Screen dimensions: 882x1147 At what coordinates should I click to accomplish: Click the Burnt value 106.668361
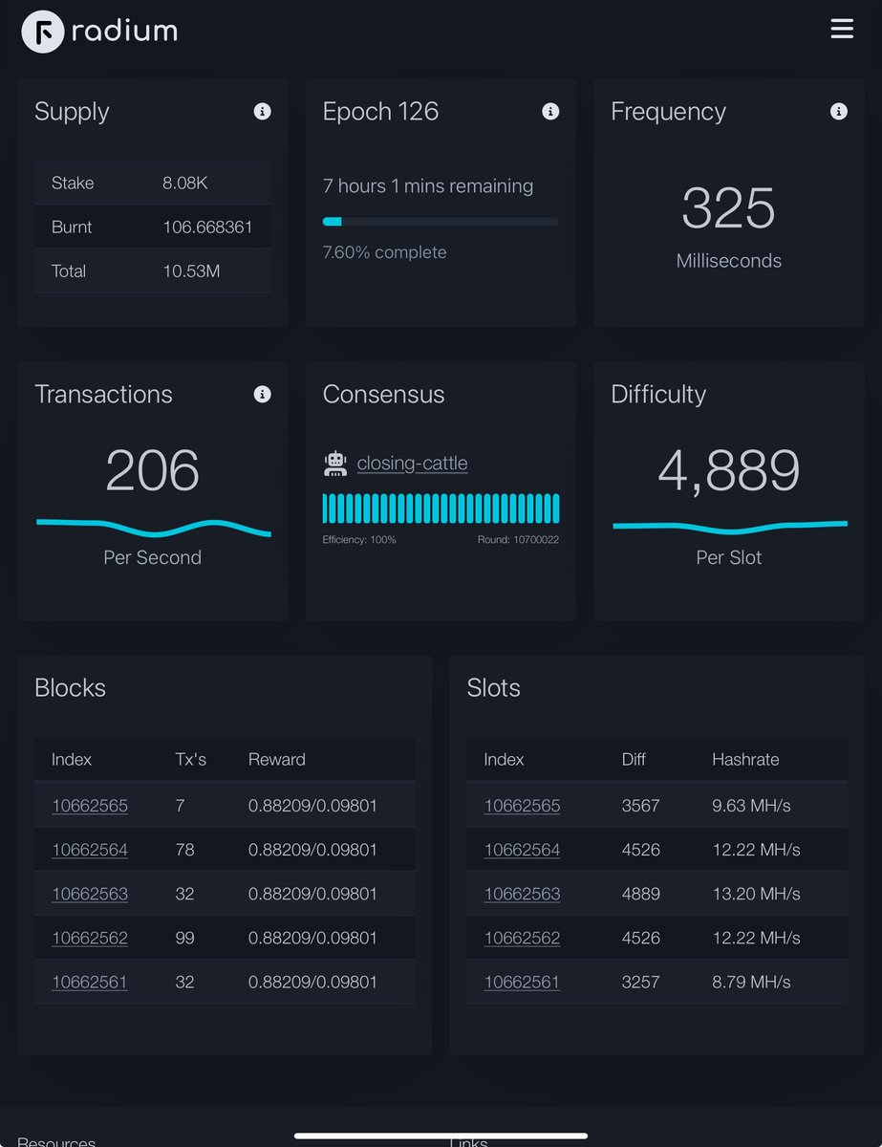(x=207, y=227)
